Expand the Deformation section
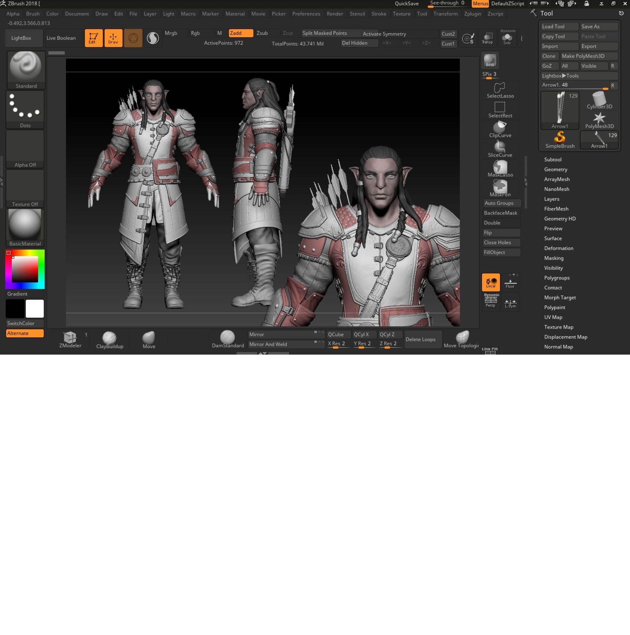Screen dimensions: 630x635 pos(558,248)
